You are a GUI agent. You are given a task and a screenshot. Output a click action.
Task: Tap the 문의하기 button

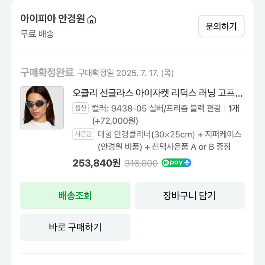(221, 26)
